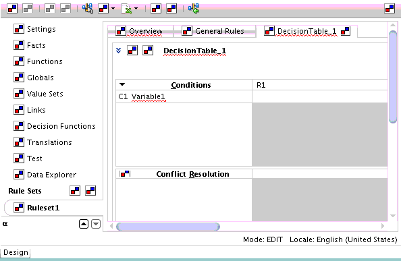Click first icon beside Rule Sets heading
This screenshot has width=401, height=261.
[x=75, y=191]
